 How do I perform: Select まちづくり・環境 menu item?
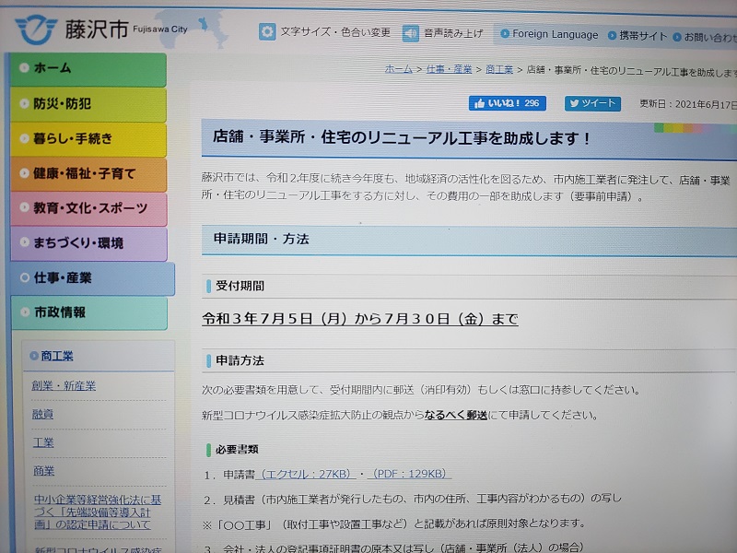pyautogui.click(x=88, y=243)
